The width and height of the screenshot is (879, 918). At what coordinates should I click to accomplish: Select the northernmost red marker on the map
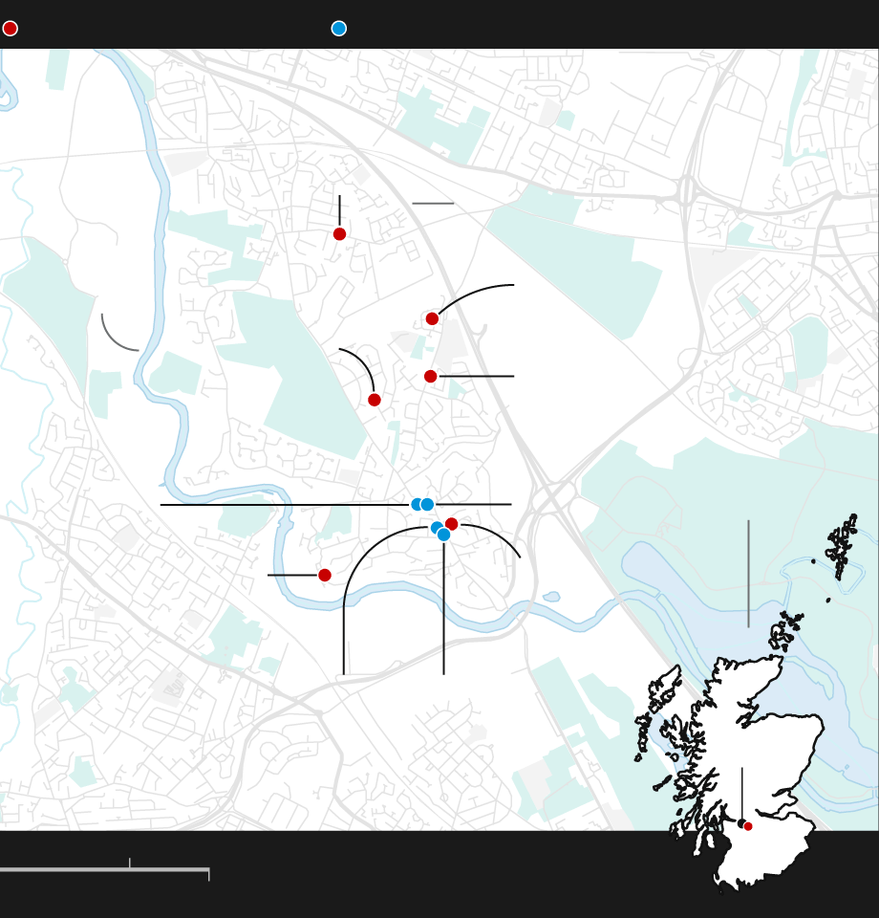coord(339,234)
